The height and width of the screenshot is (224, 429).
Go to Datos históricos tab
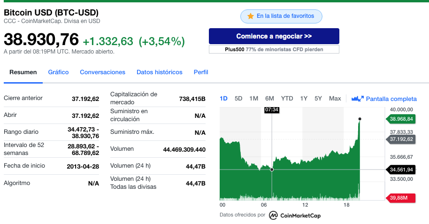click(x=160, y=72)
